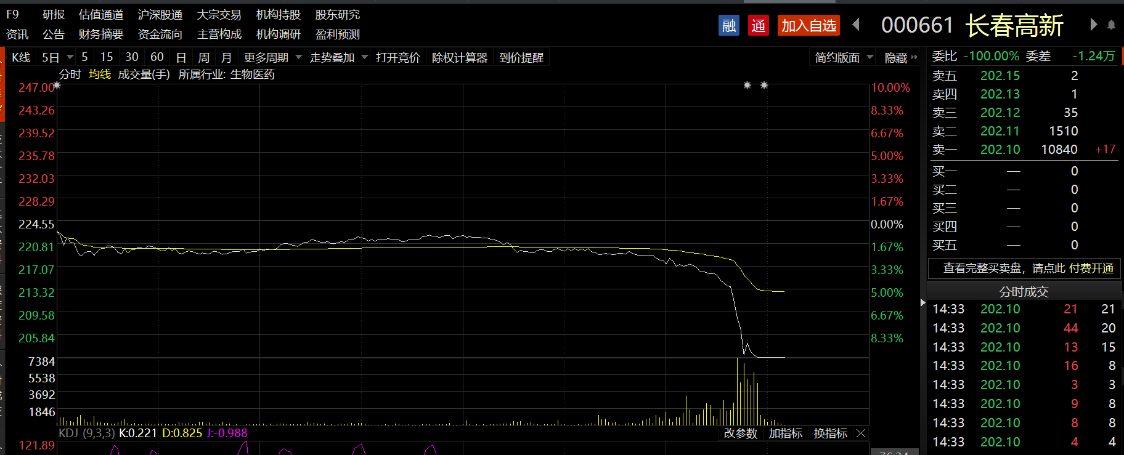Viewport: 1124px width, 455px height.
Task: Go to previous stock with left arrow
Action: tap(856, 25)
